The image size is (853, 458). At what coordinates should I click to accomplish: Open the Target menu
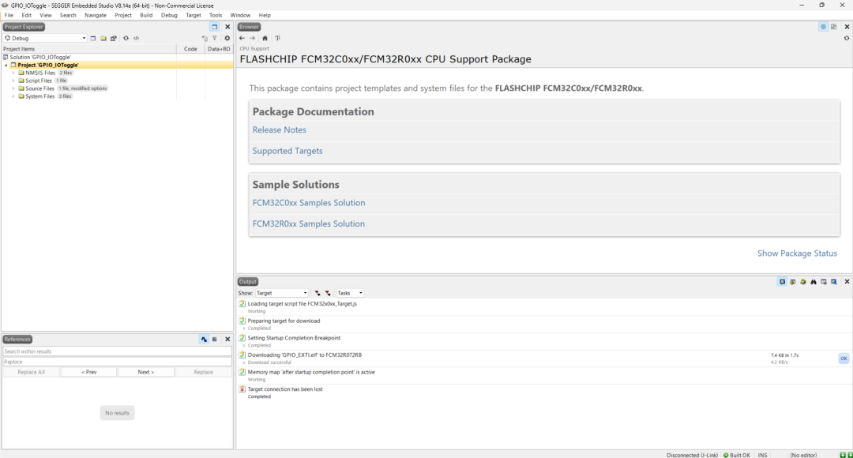(194, 15)
